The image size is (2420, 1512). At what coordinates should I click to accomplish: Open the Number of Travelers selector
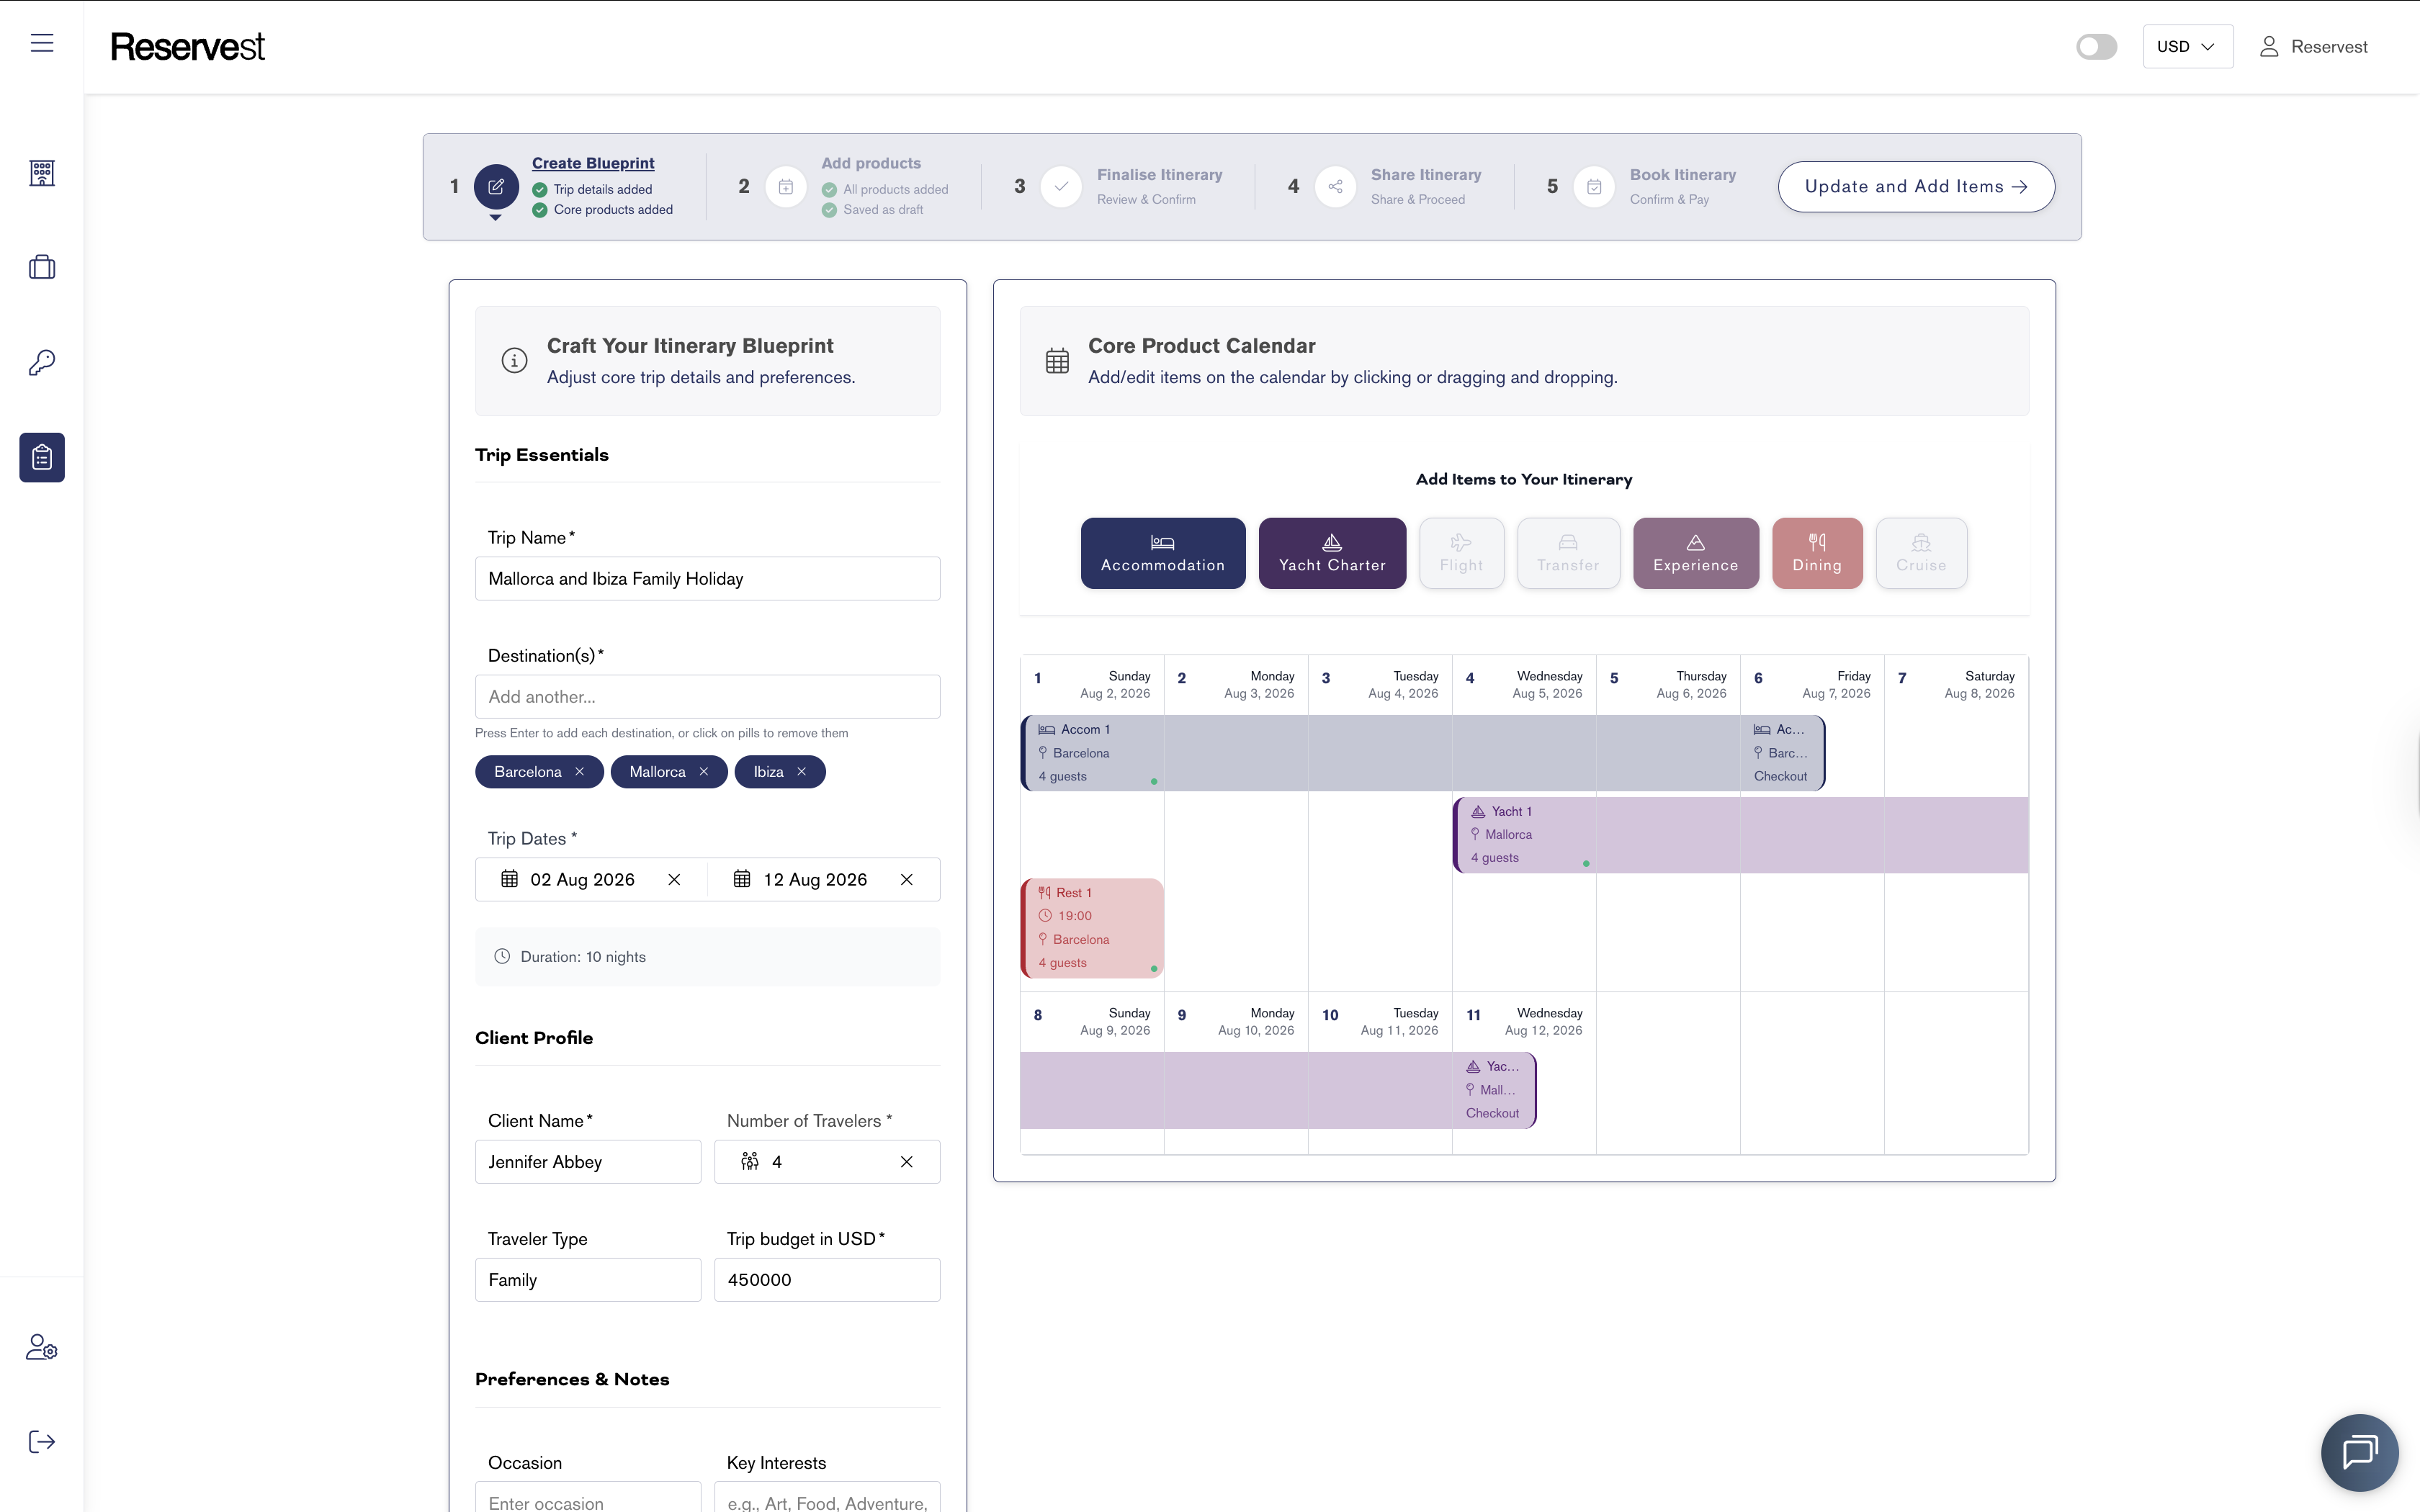click(815, 1162)
